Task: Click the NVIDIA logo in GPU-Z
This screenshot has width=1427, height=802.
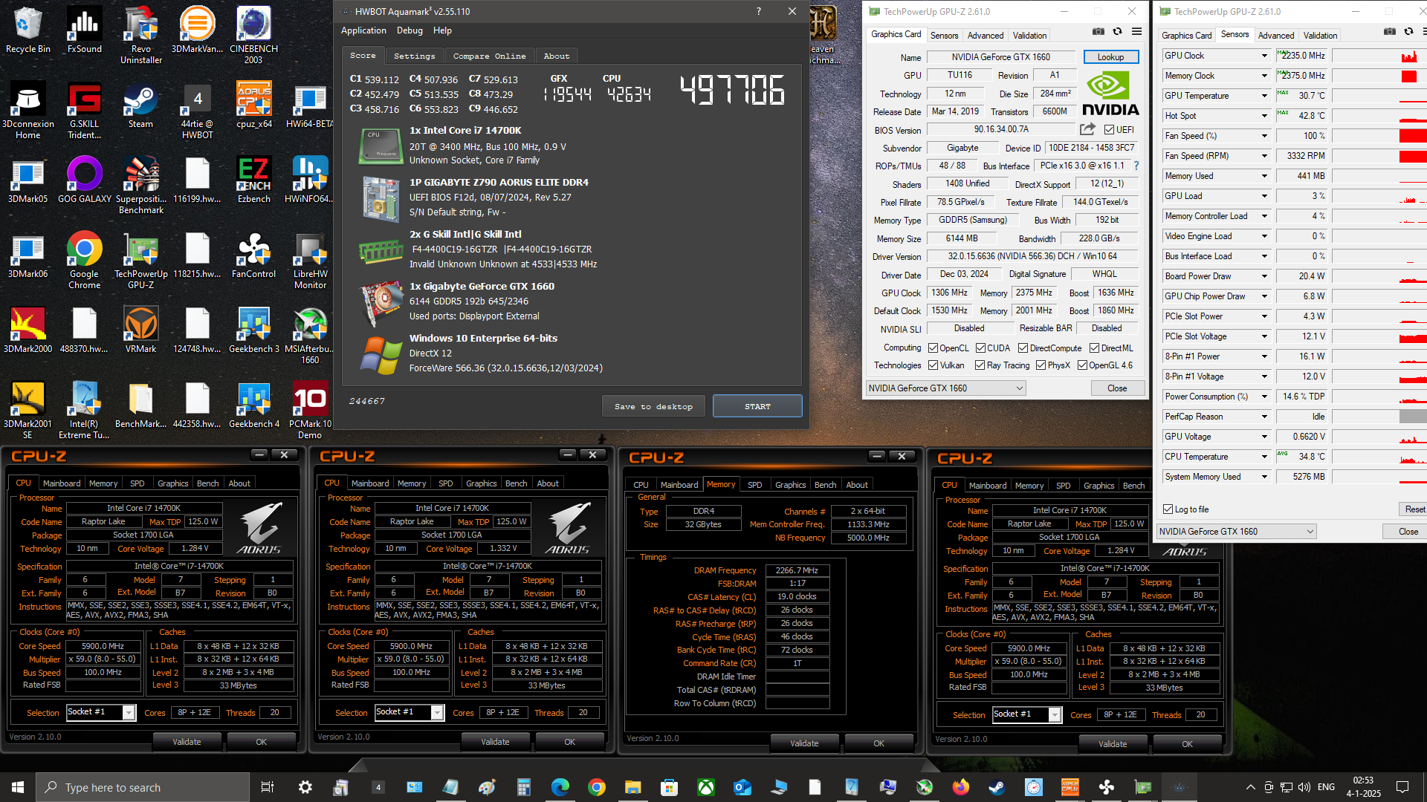Action: pyautogui.click(x=1110, y=94)
